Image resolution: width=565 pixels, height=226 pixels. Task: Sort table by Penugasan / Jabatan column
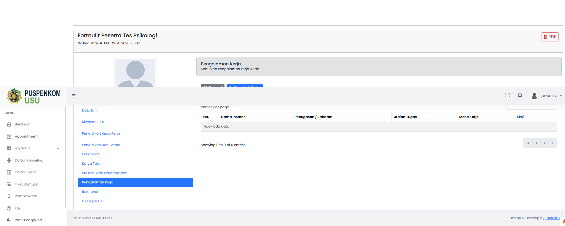[342, 117]
